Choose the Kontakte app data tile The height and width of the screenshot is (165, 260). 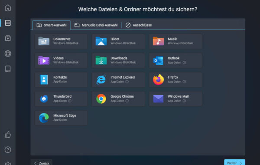tap(61, 79)
